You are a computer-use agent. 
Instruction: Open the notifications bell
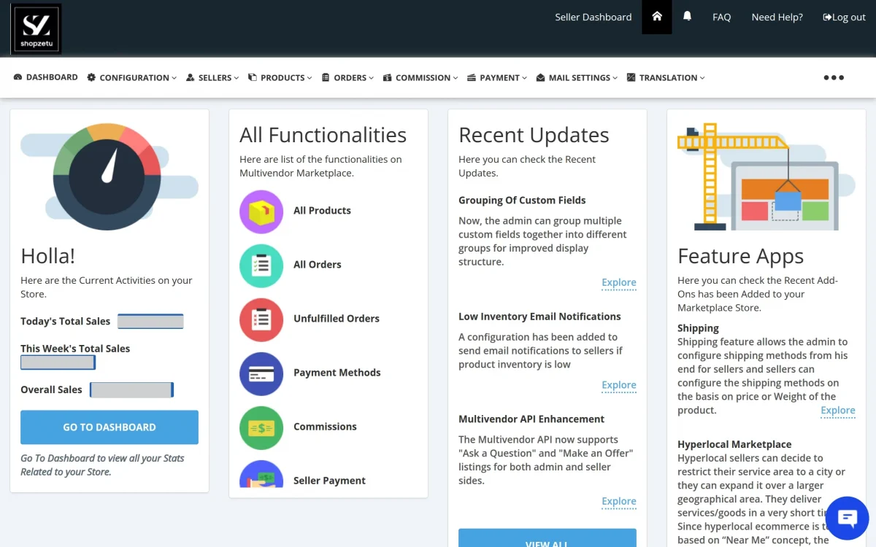pos(687,16)
